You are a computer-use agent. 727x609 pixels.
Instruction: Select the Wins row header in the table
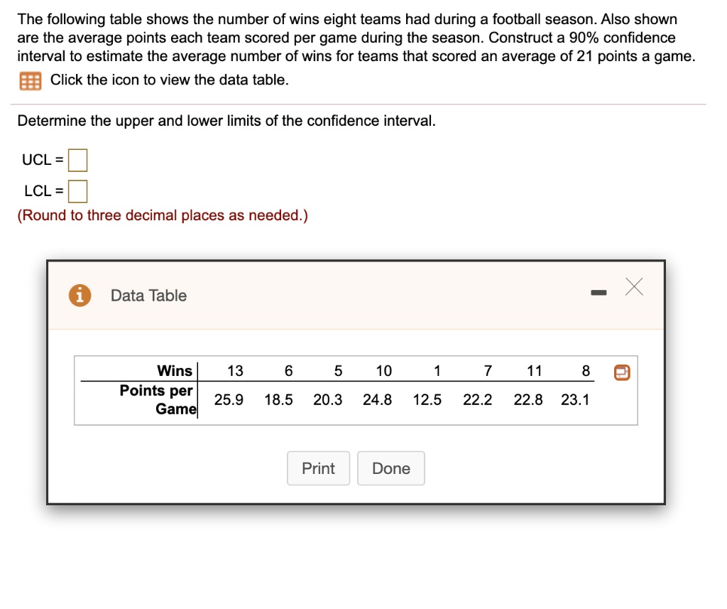click(175, 370)
